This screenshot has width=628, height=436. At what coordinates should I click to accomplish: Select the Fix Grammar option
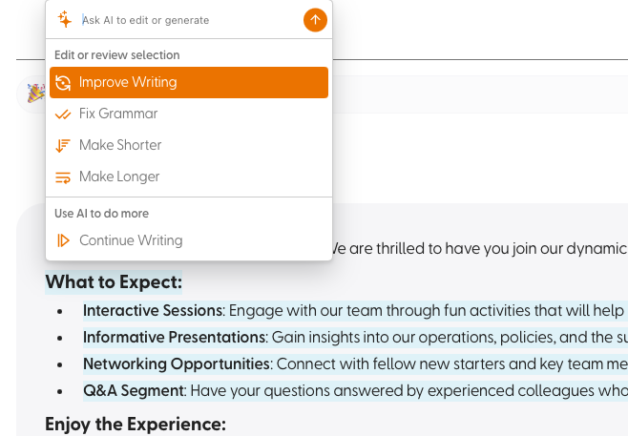(189, 114)
